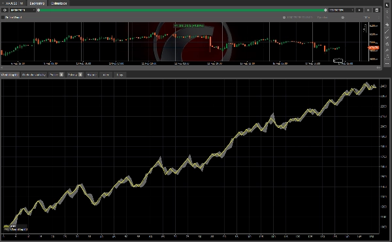Switch to the Backtesting tab
The image size is (392, 242).
click(37, 3)
